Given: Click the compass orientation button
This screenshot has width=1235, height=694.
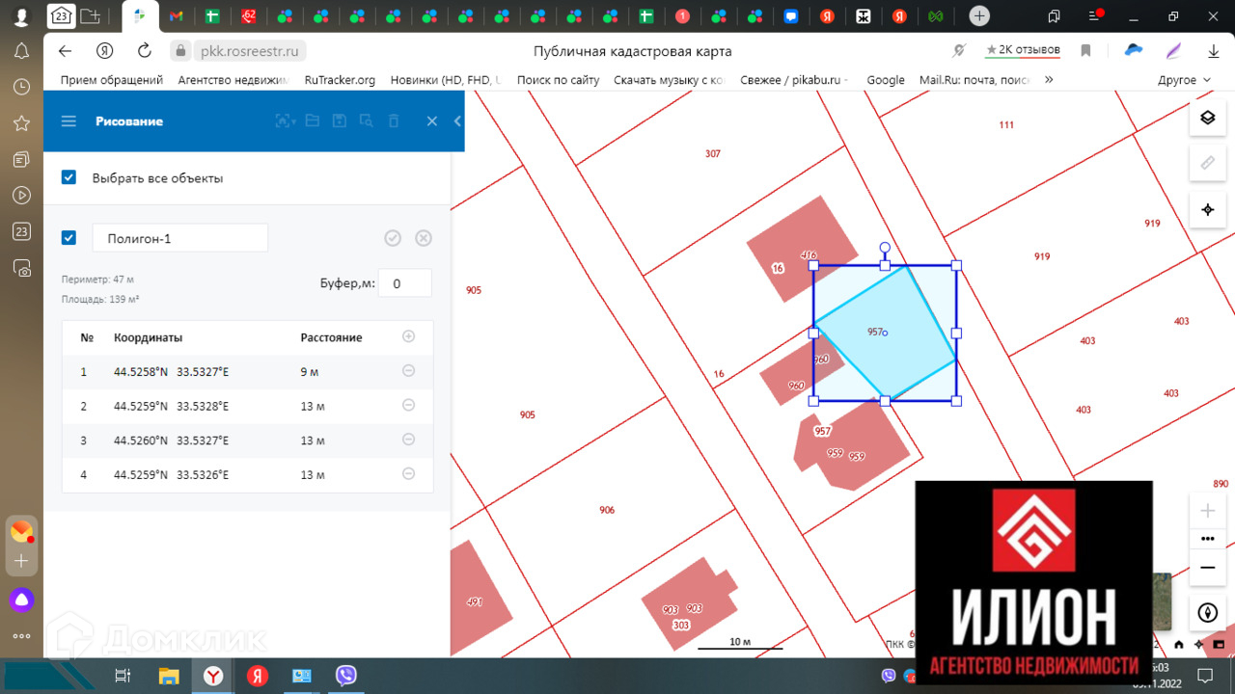Looking at the screenshot, I should 1207,612.
